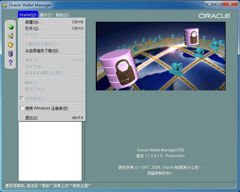This screenshot has height=192, width=240.
Task: Click 更改口令(P)... menu entry
Action: (52, 89)
